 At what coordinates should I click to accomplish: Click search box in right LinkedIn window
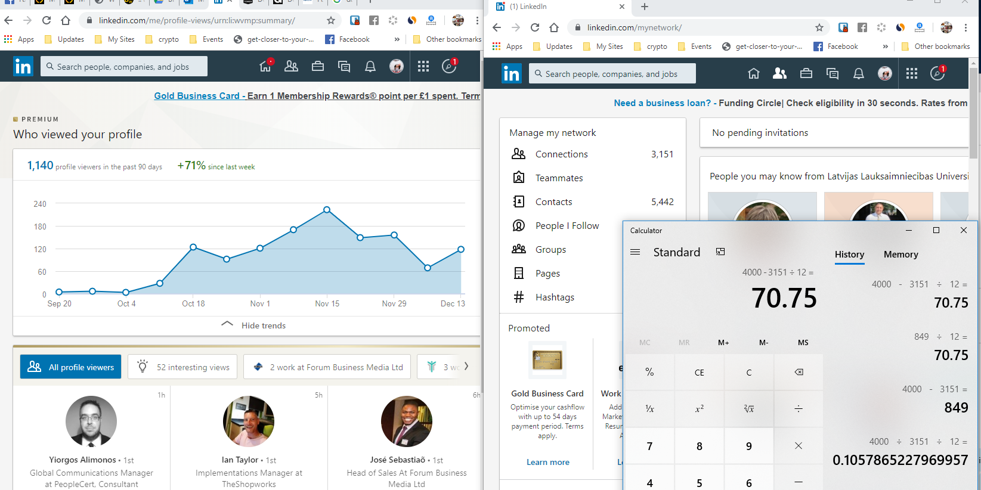point(612,73)
